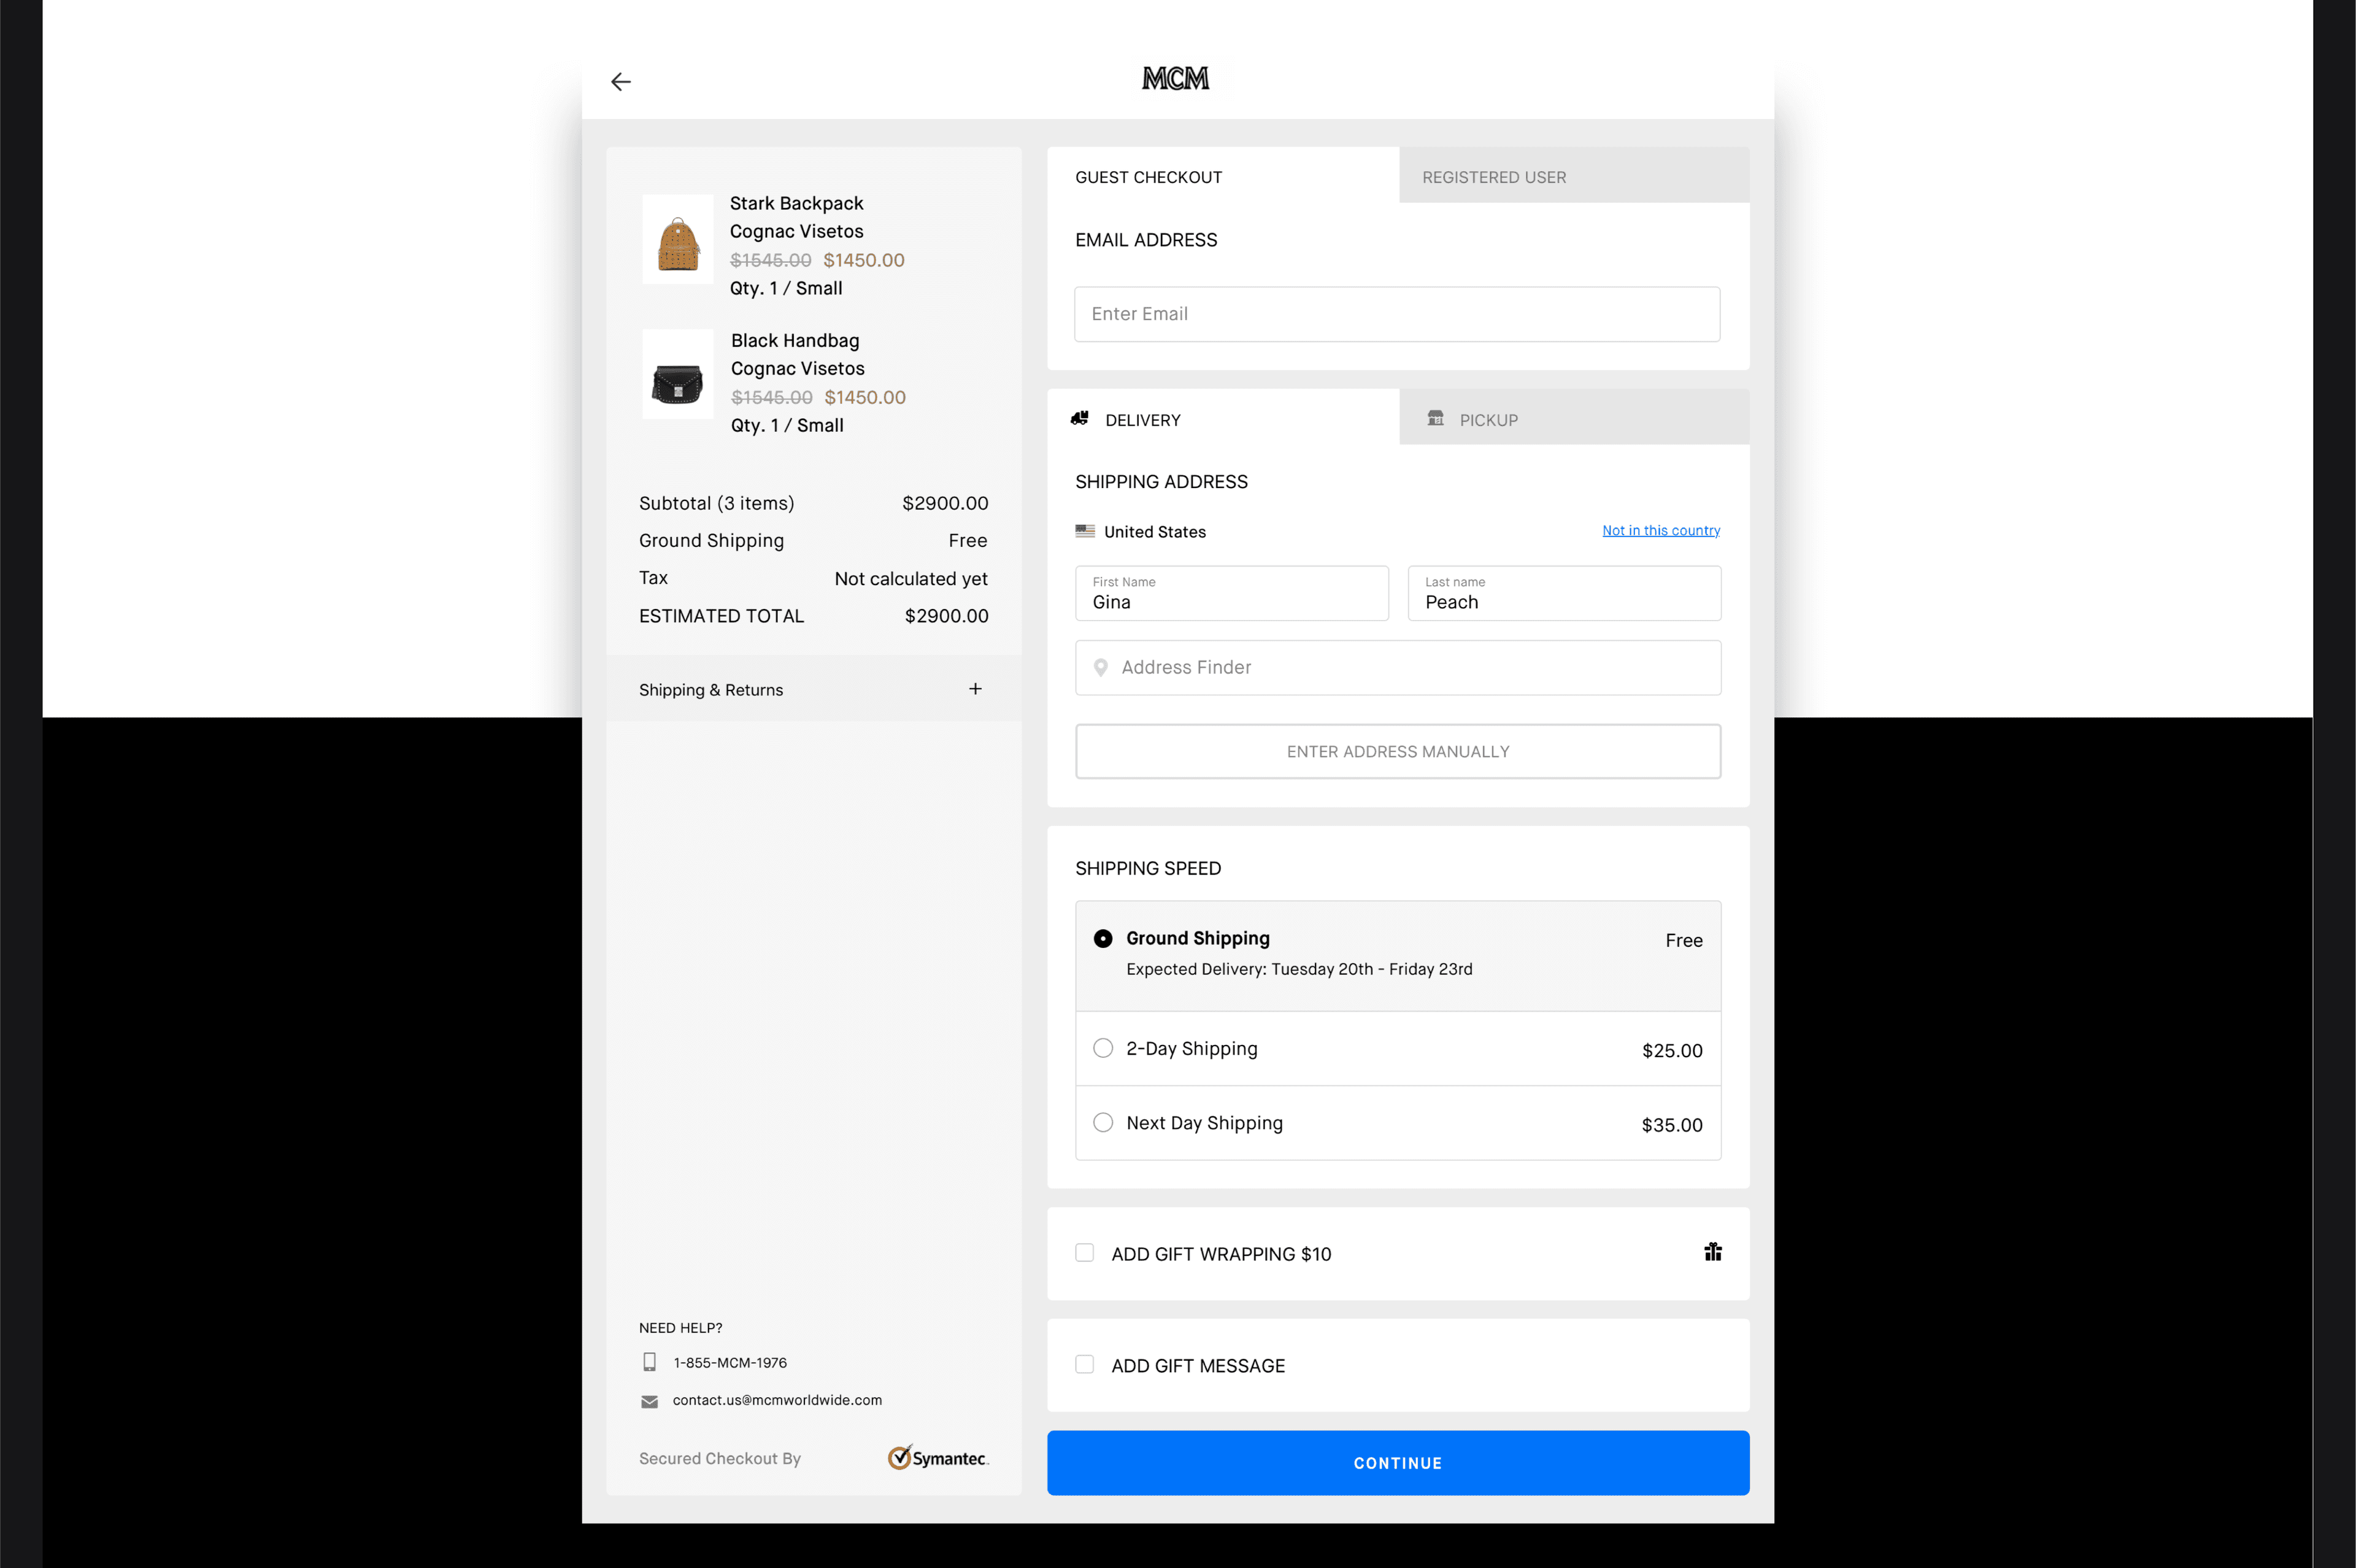2356x1568 pixels.
Task: Select 2-Day Shipping radio option
Action: pos(1103,1048)
